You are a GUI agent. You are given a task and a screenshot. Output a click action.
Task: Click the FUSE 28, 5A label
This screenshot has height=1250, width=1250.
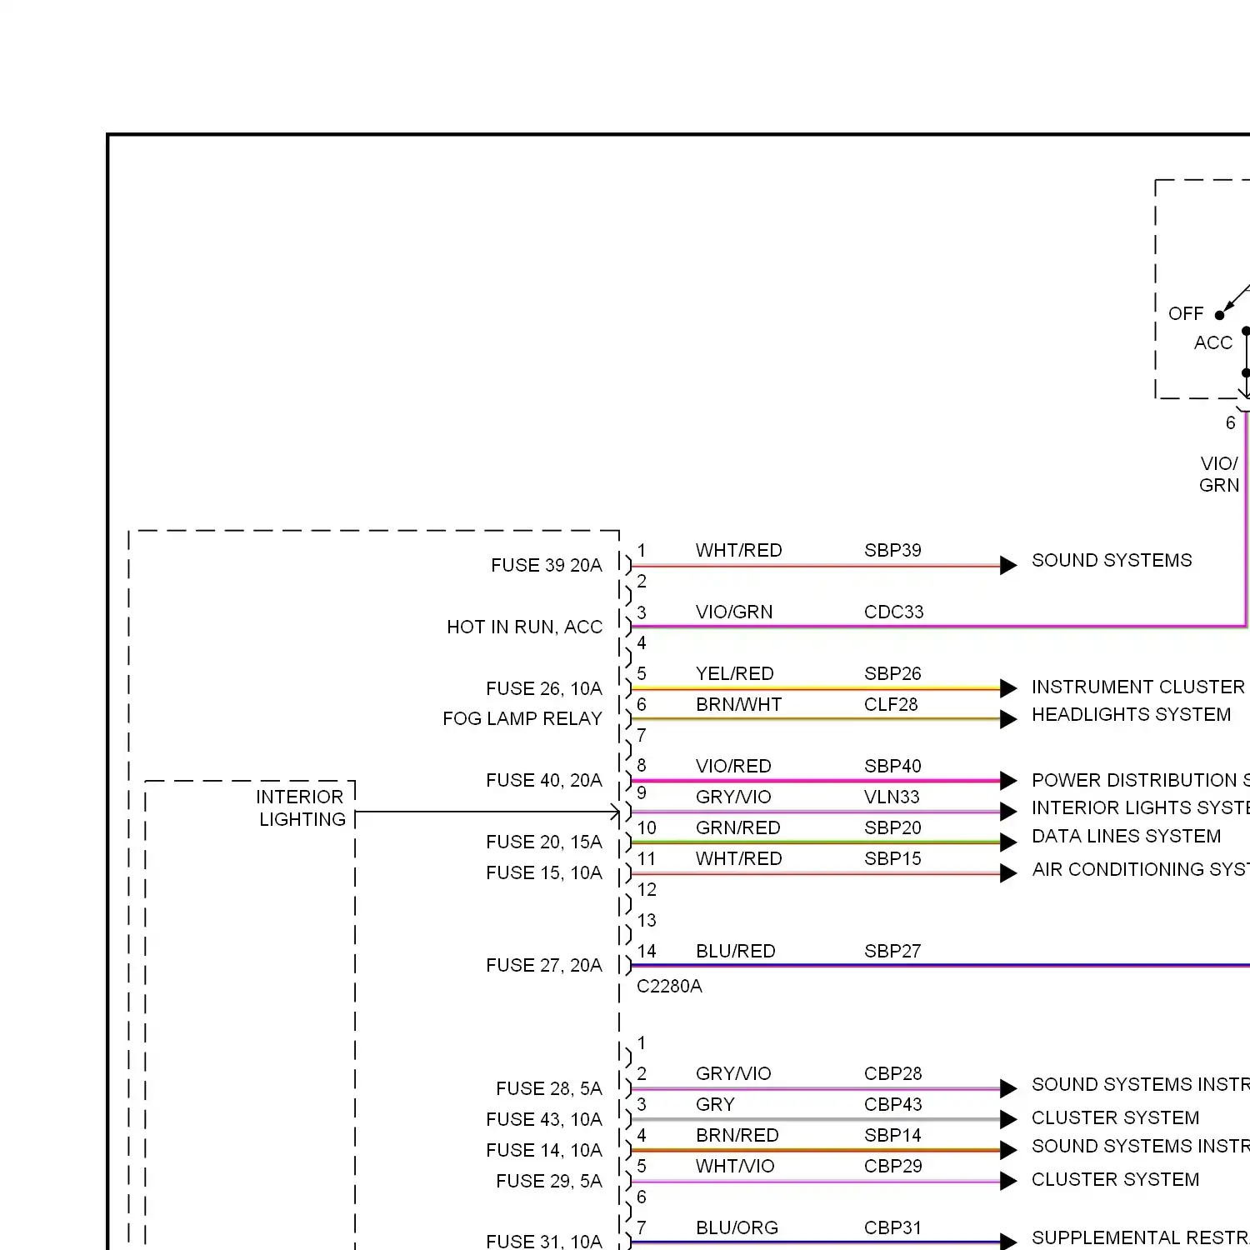tap(548, 1088)
